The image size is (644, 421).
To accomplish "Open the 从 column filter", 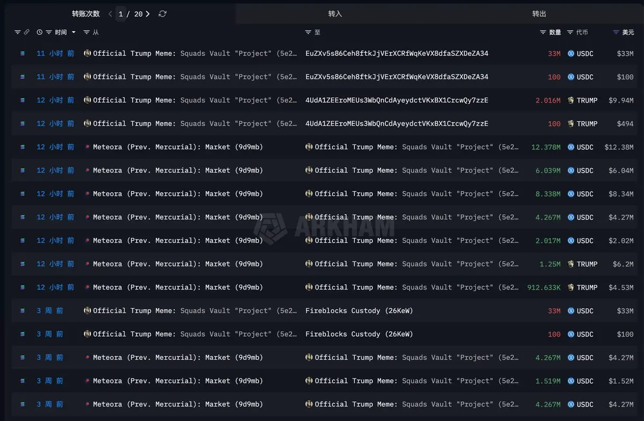I will pos(86,32).
